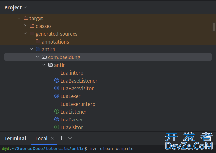The image size is (216, 153).
Task: Collapse the com.baeldung package
Action: (38, 57)
